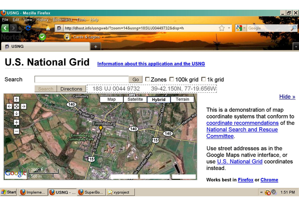This screenshot has width=299, height=206.
Task: Open the U.S. National Grid link
Action: tap(239, 161)
